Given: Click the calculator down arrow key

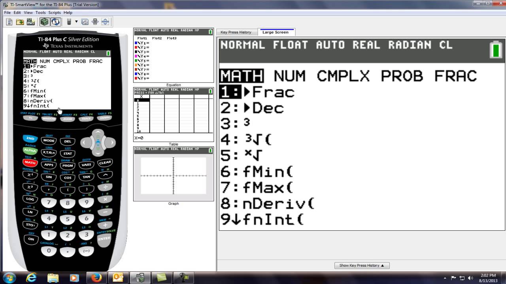Looking at the screenshot, I should (98, 151).
